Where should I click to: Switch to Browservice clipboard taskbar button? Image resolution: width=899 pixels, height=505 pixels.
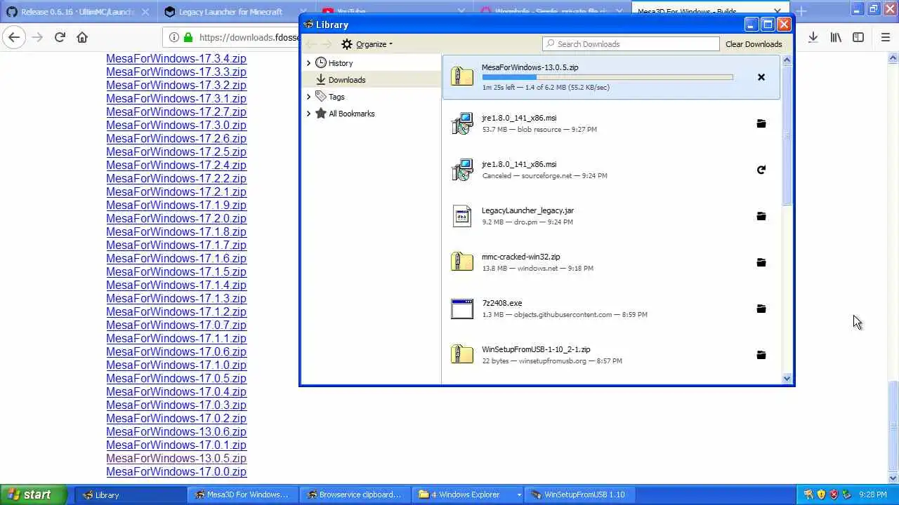[x=356, y=494]
